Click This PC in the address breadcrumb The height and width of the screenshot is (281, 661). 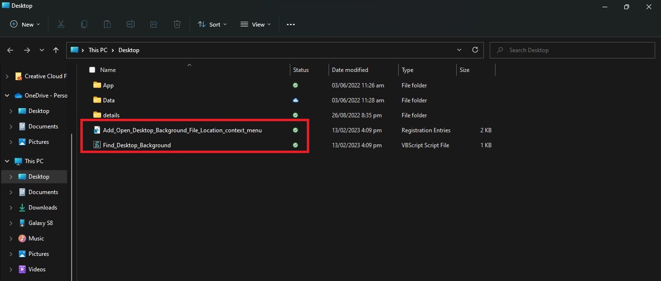coord(98,50)
